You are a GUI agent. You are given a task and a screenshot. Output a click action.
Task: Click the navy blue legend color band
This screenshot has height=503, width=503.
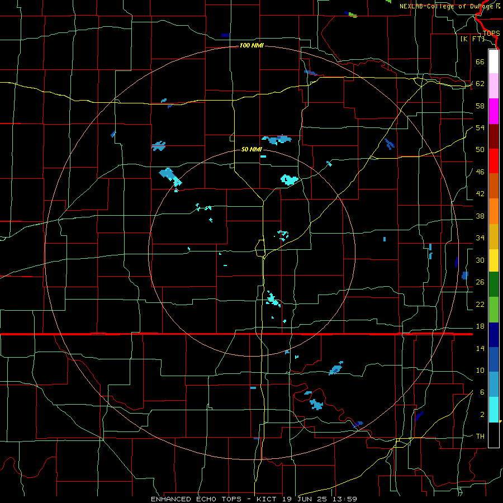coord(493,335)
